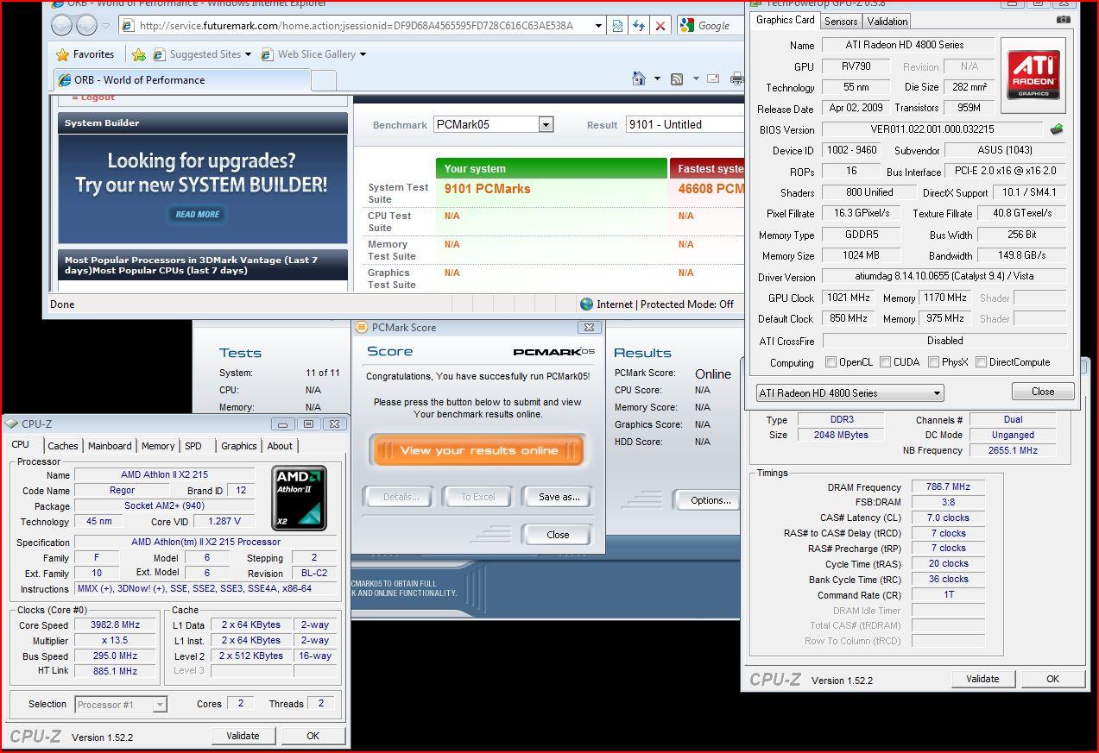The width and height of the screenshot is (1099, 753).
Task: Toggle the PhysX checkbox
Action: coord(933,362)
